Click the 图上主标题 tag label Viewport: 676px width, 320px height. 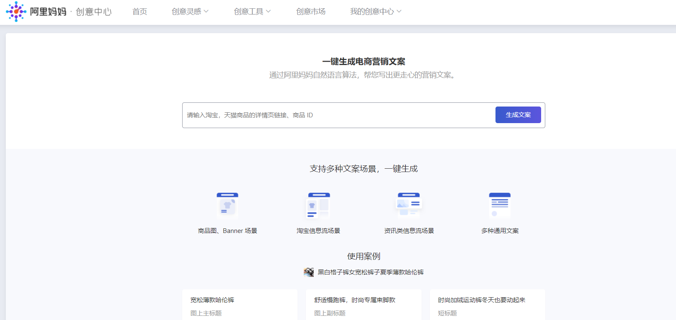206,313
